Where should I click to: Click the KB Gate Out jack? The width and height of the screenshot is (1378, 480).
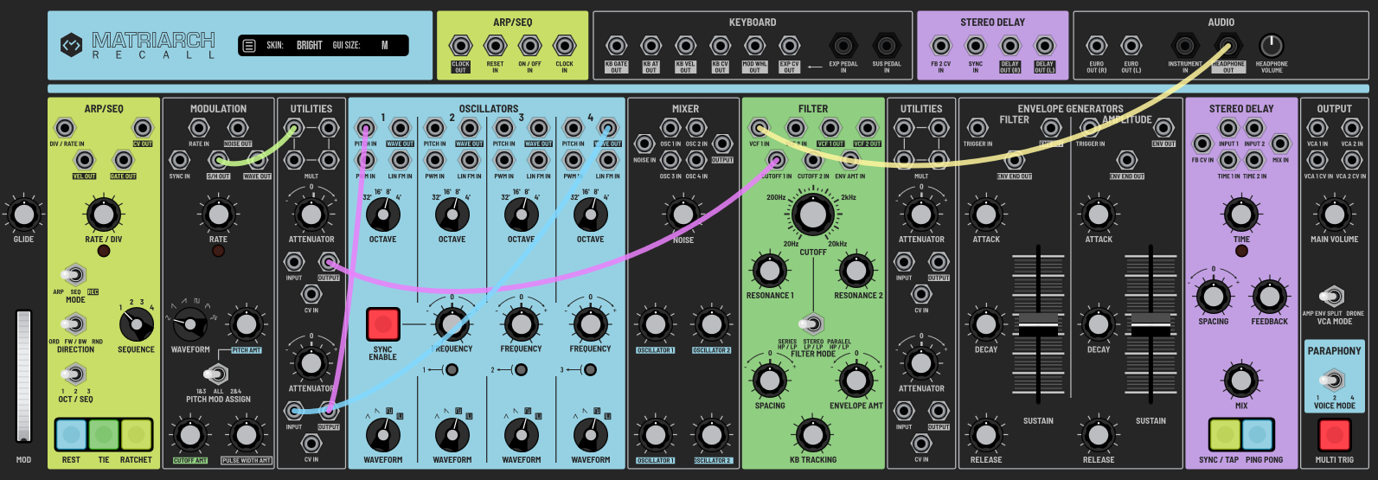(x=616, y=45)
